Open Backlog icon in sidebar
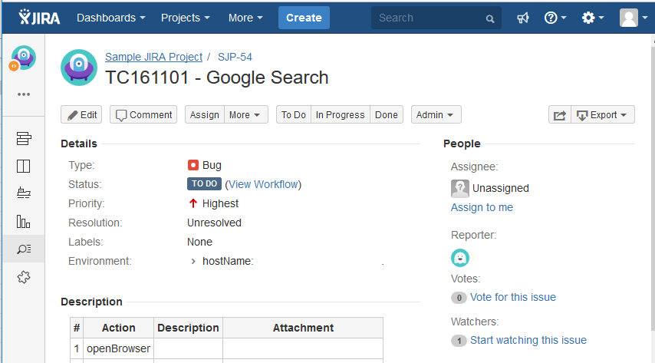 coord(24,138)
